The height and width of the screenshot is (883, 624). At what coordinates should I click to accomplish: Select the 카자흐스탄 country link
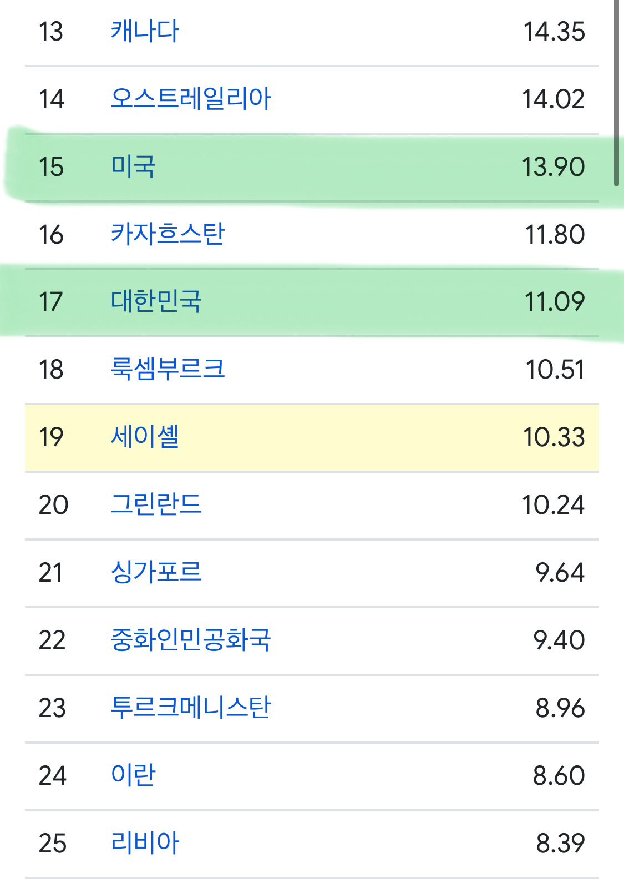(x=168, y=234)
